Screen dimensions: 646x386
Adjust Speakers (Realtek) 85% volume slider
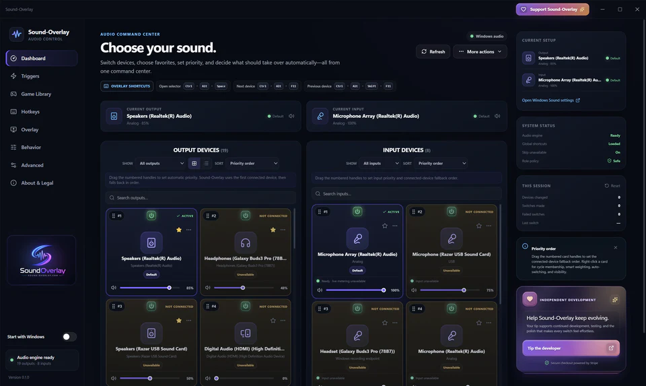point(149,288)
